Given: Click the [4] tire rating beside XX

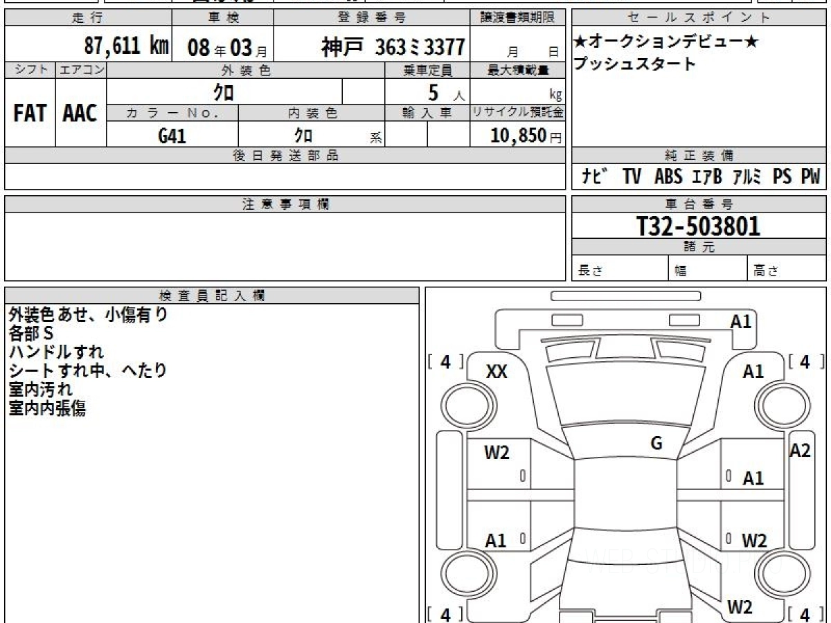Looking at the screenshot, I should [445, 361].
